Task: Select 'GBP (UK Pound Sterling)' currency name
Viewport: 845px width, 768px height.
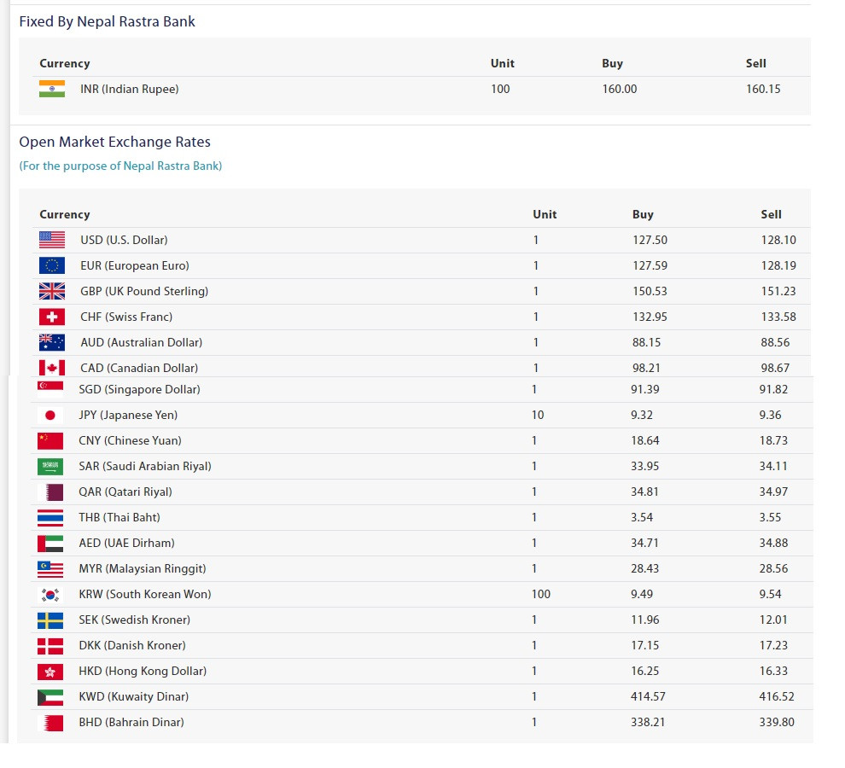Action: pos(144,291)
